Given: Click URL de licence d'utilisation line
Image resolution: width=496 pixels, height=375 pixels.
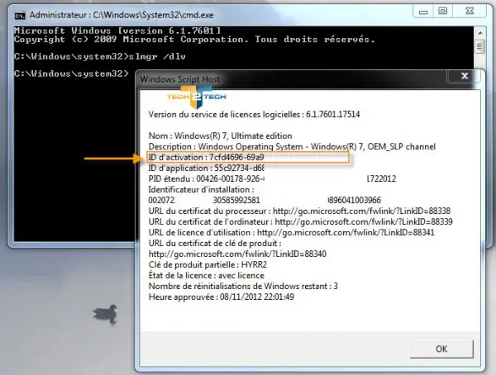Looking at the screenshot, I should pyautogui.click(x=291, y=232).
